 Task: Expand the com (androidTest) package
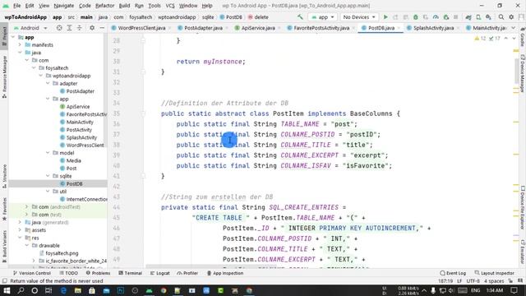[x=27, y=206]
